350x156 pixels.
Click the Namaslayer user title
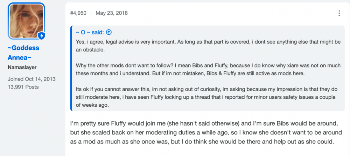22,67
